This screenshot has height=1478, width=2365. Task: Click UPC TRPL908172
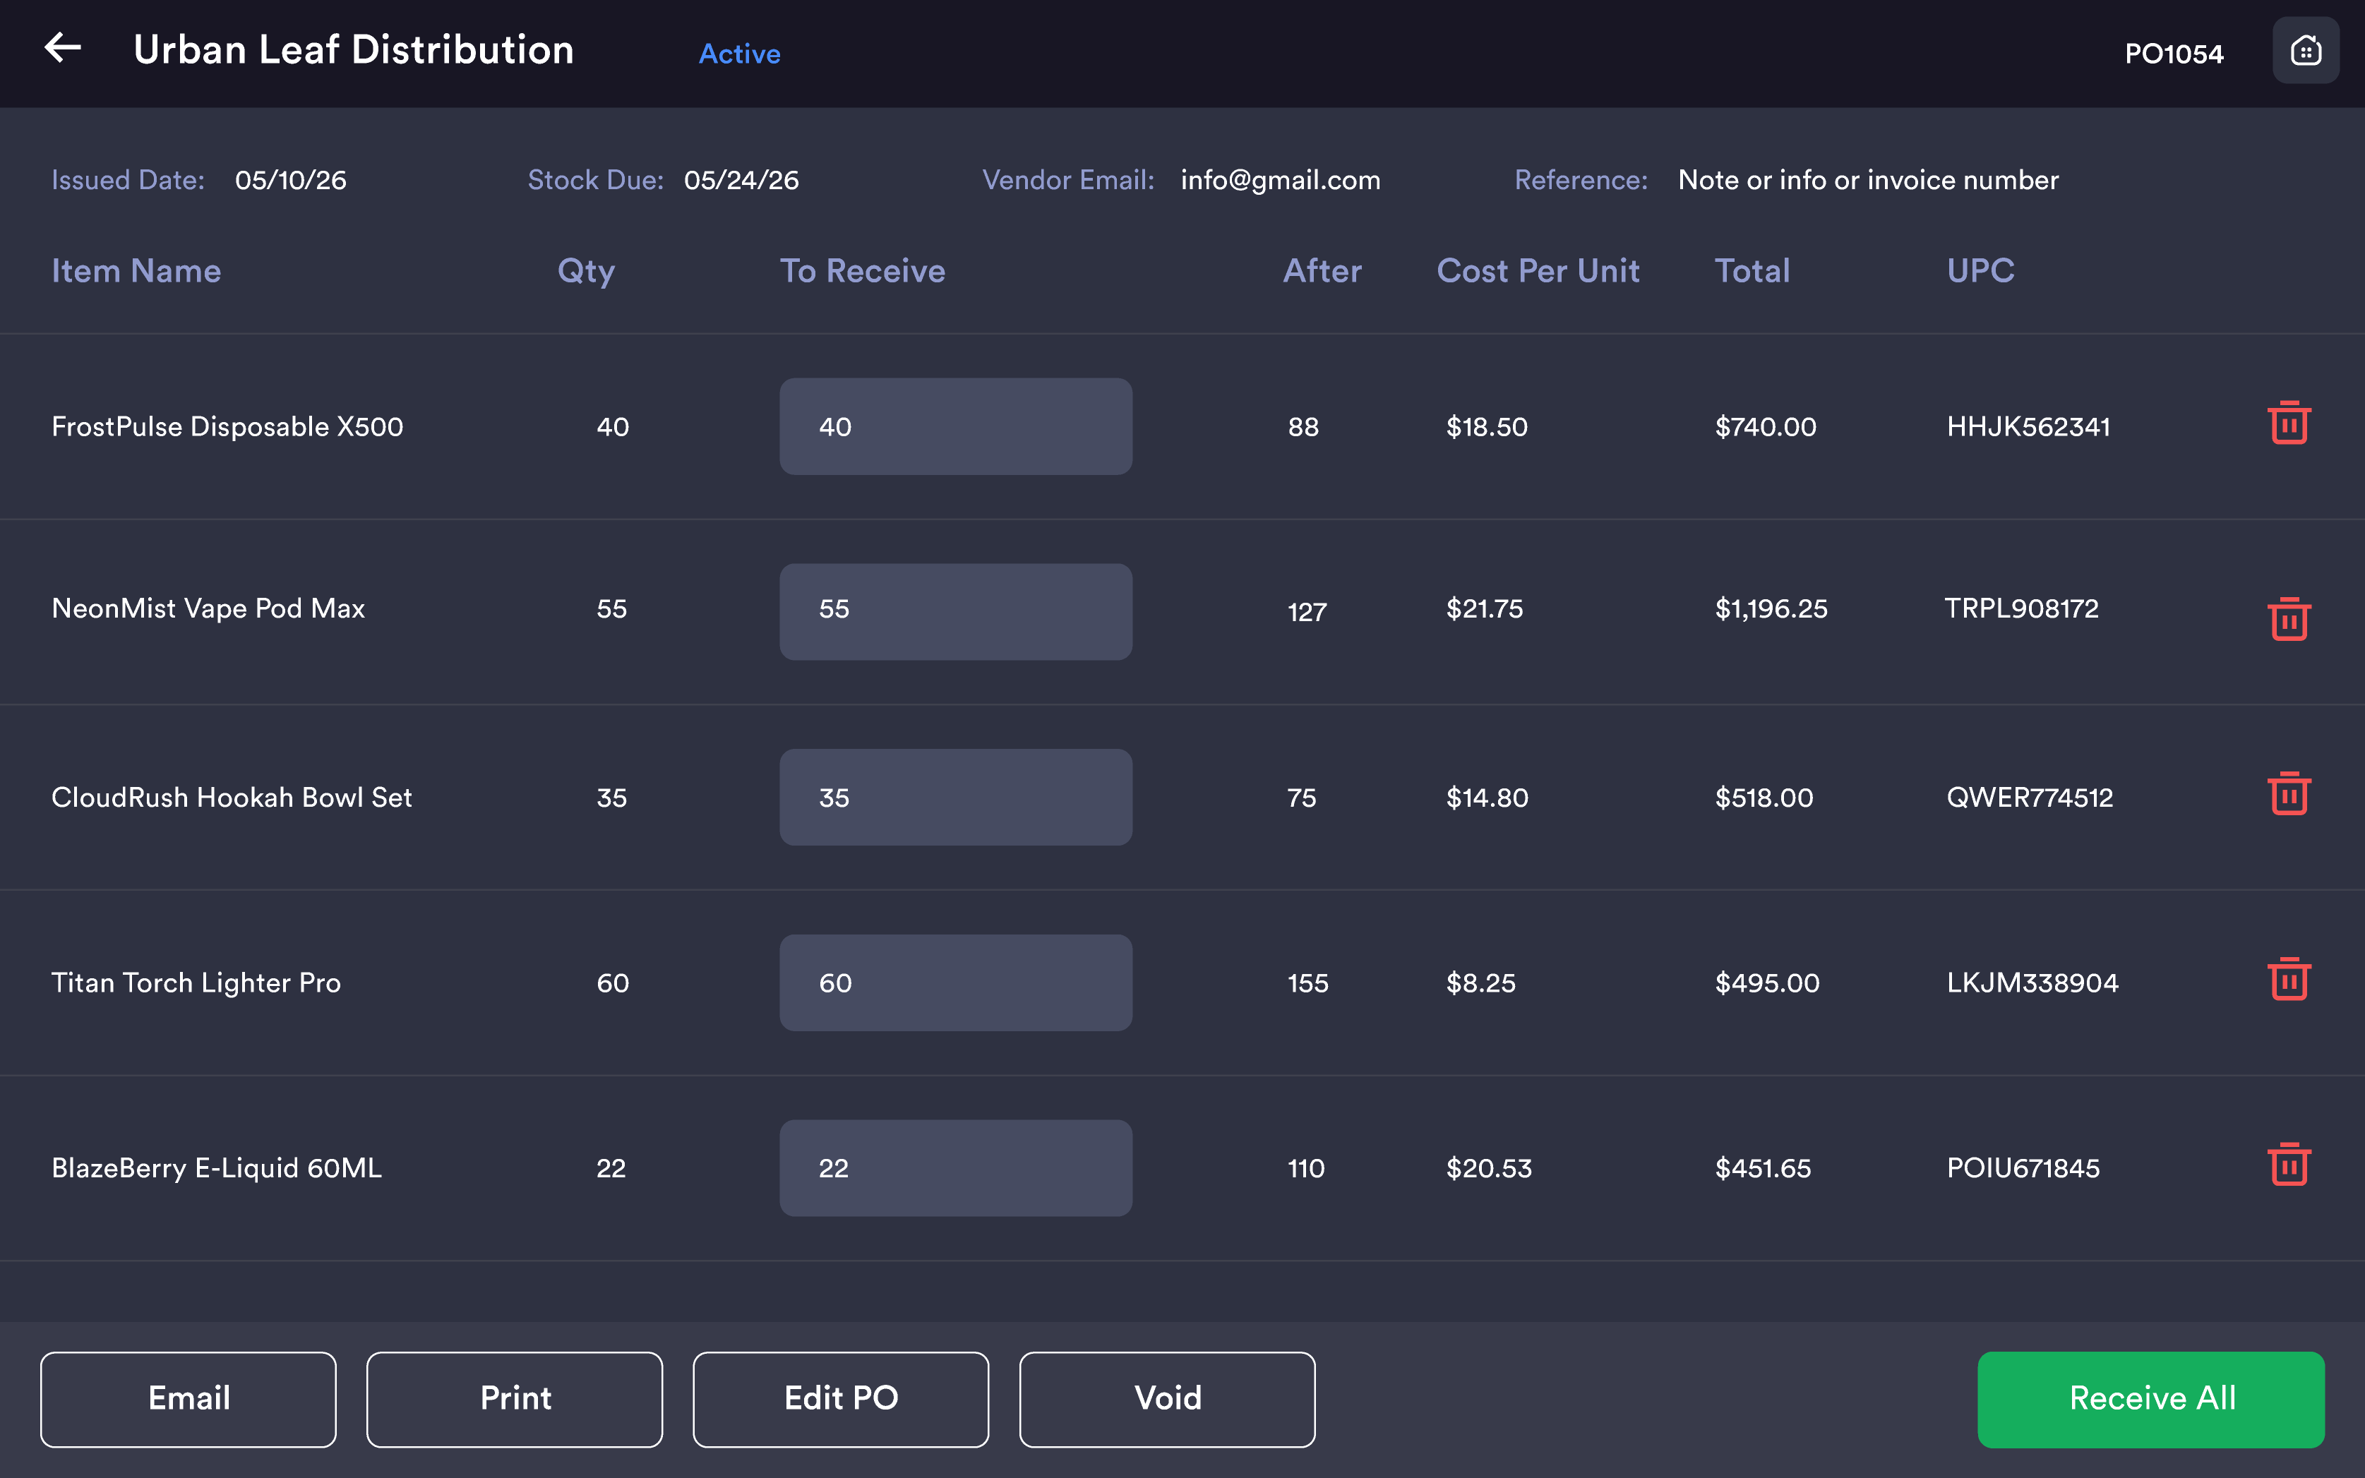[2021, 609]
